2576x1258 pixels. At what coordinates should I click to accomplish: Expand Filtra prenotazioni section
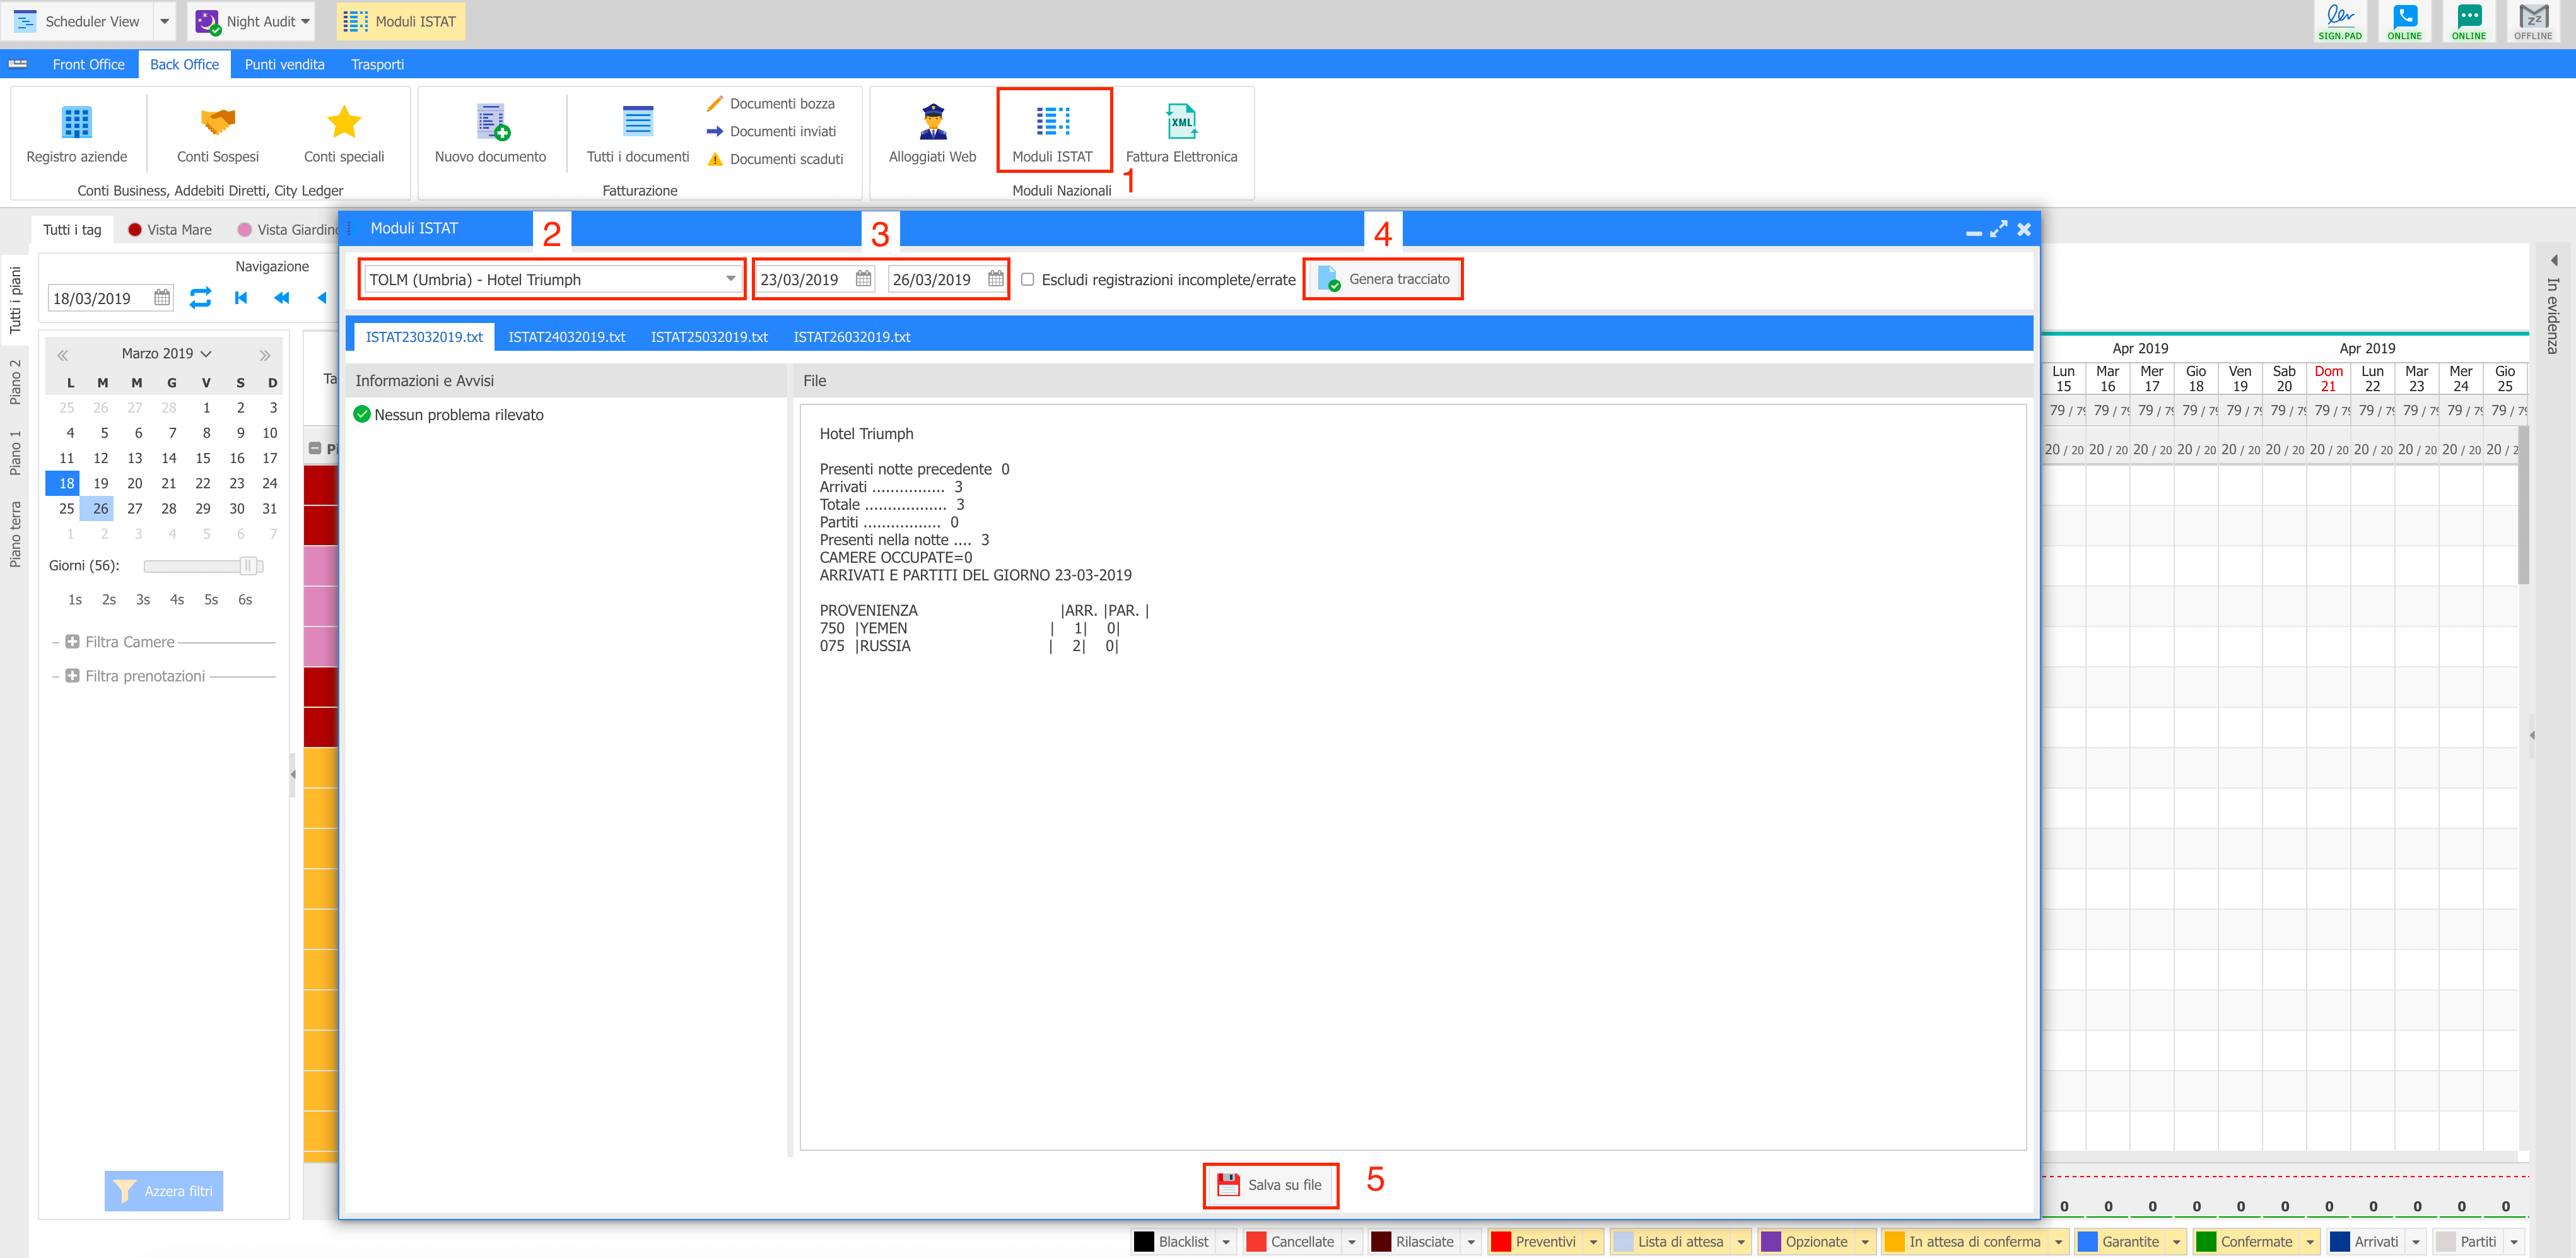click(72, 676)
